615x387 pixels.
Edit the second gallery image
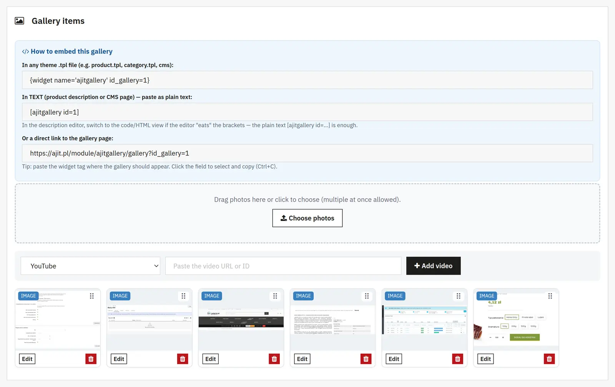click(119, 359)
